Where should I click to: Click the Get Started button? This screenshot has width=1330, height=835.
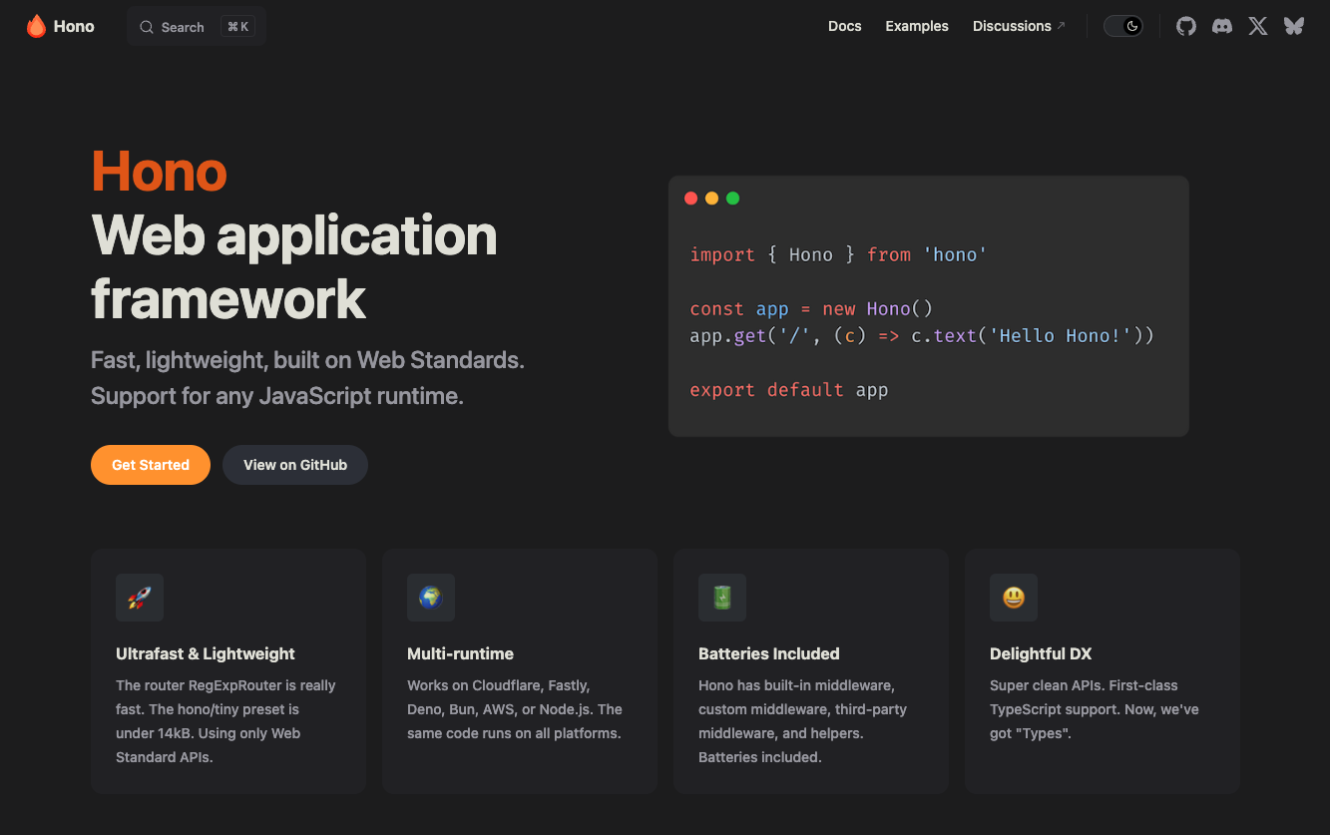(x=150, y=464)
